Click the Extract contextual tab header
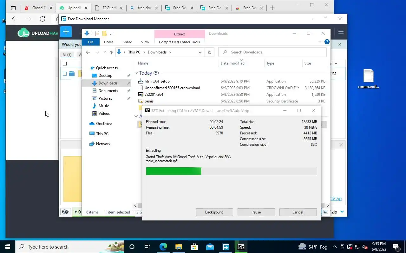Image resolution: width=406 pixels, height=253 pixels. click(180, 34)
